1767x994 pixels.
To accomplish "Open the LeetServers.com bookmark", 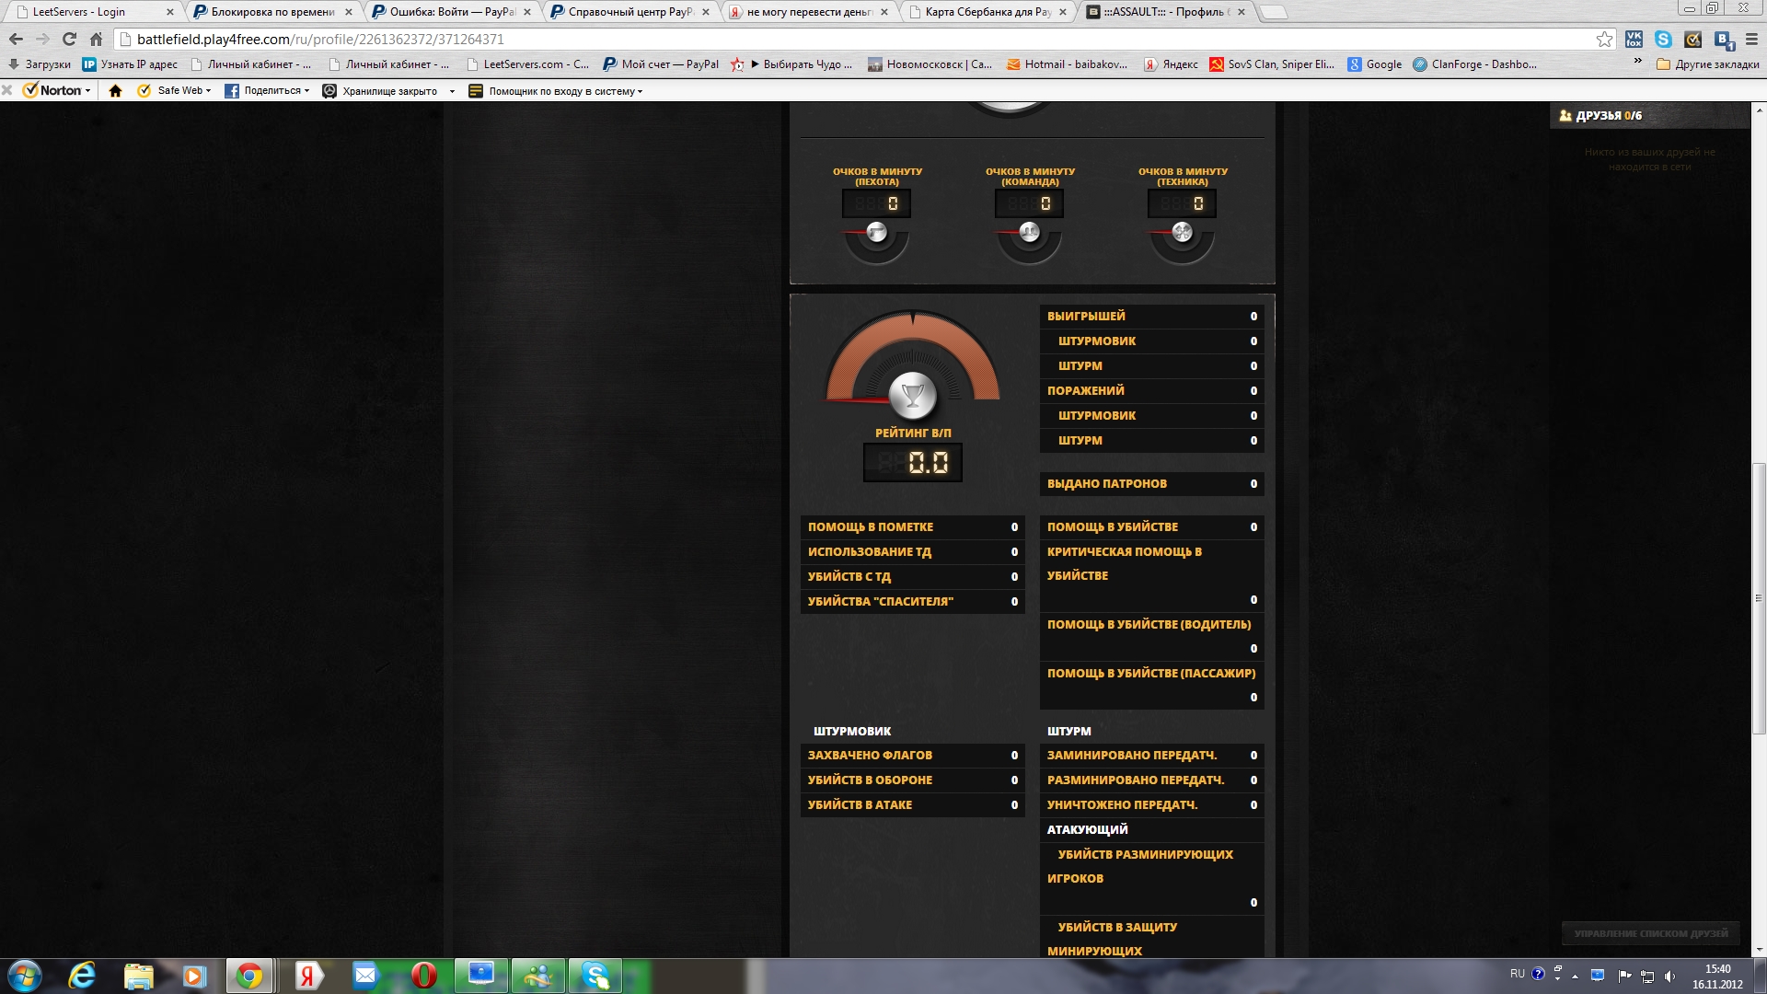I will tap(528, 64).
